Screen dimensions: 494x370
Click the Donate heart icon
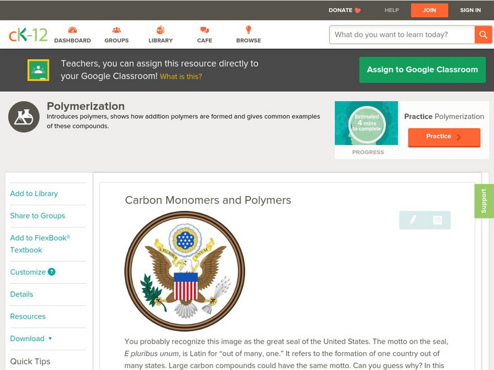click(358, 10)
